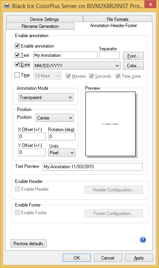Open the MM/DD/YYYY date format dropdown
159x268 pixels.
(x=77, y=66)
